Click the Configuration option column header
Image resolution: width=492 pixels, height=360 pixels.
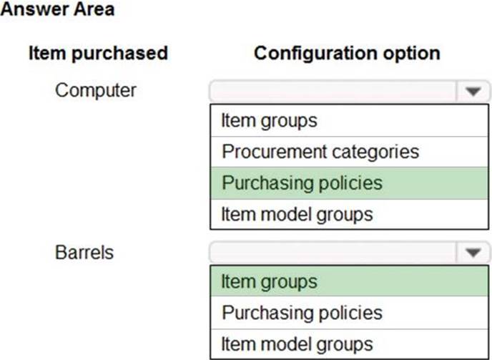(347, 53)
